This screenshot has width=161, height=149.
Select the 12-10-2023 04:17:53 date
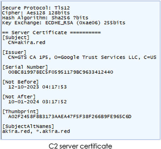tap(37, 87)
